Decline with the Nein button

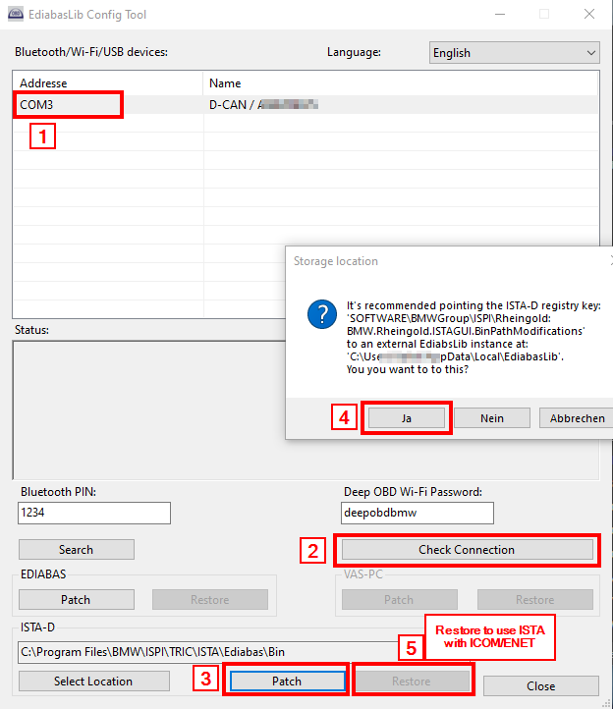pos(491,418)
